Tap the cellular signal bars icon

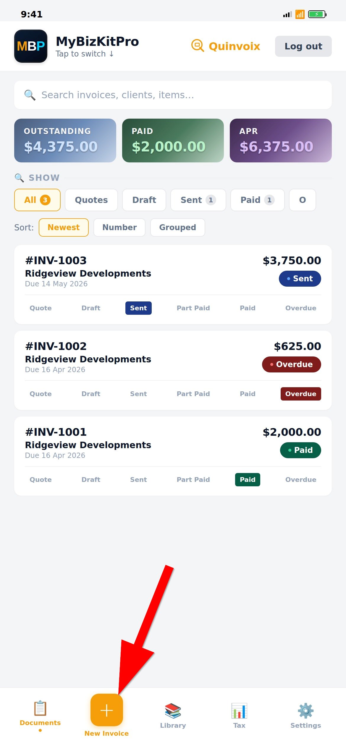tap(287, 14)
